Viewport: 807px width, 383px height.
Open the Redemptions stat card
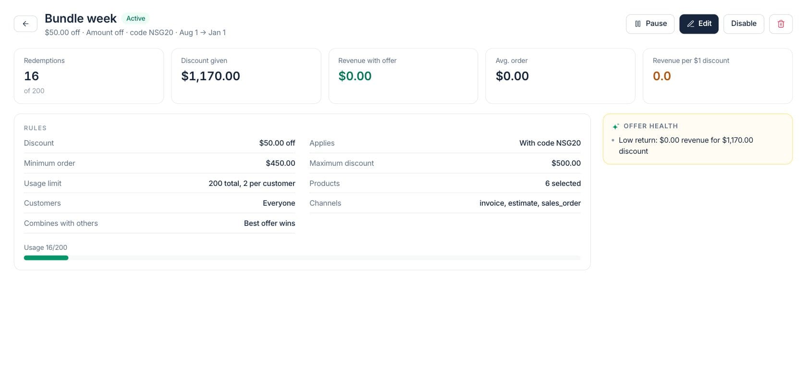[x=89, y=76]
